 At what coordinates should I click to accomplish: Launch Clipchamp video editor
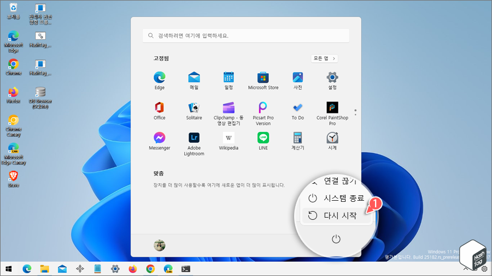pyautogui.click(x=229, y=113)
